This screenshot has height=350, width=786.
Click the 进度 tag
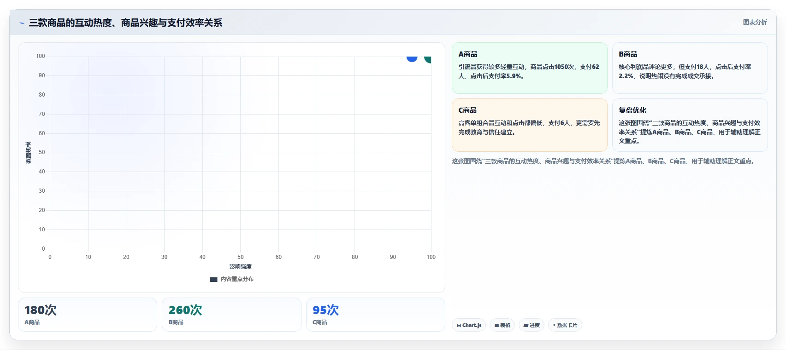pyautogui.click(x=532, y=325)
